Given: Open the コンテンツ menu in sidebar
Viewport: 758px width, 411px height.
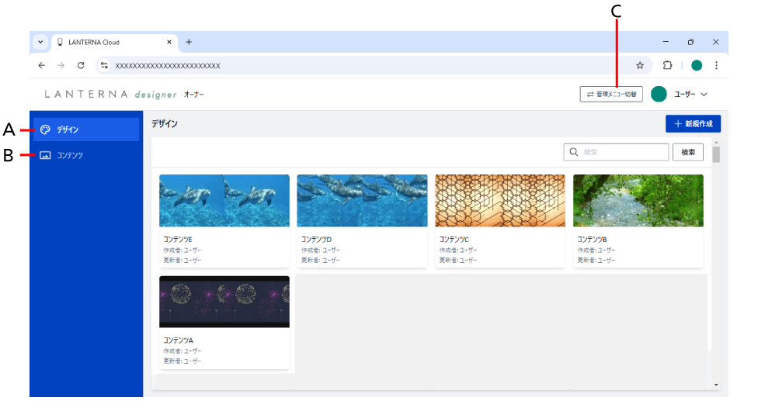Looking at the screenshot, I should [x=70, y=155].
